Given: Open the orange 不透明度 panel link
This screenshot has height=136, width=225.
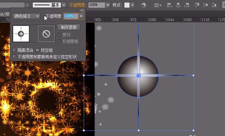Looking at the screenshot, I should [77, 5].
